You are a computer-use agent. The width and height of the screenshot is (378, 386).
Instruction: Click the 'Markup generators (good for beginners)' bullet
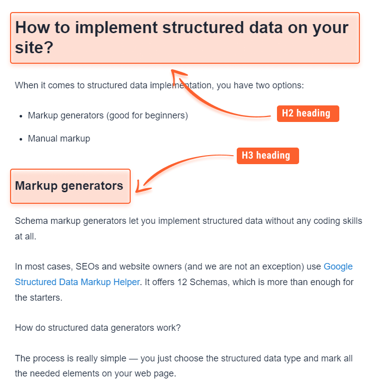point(108,115)
